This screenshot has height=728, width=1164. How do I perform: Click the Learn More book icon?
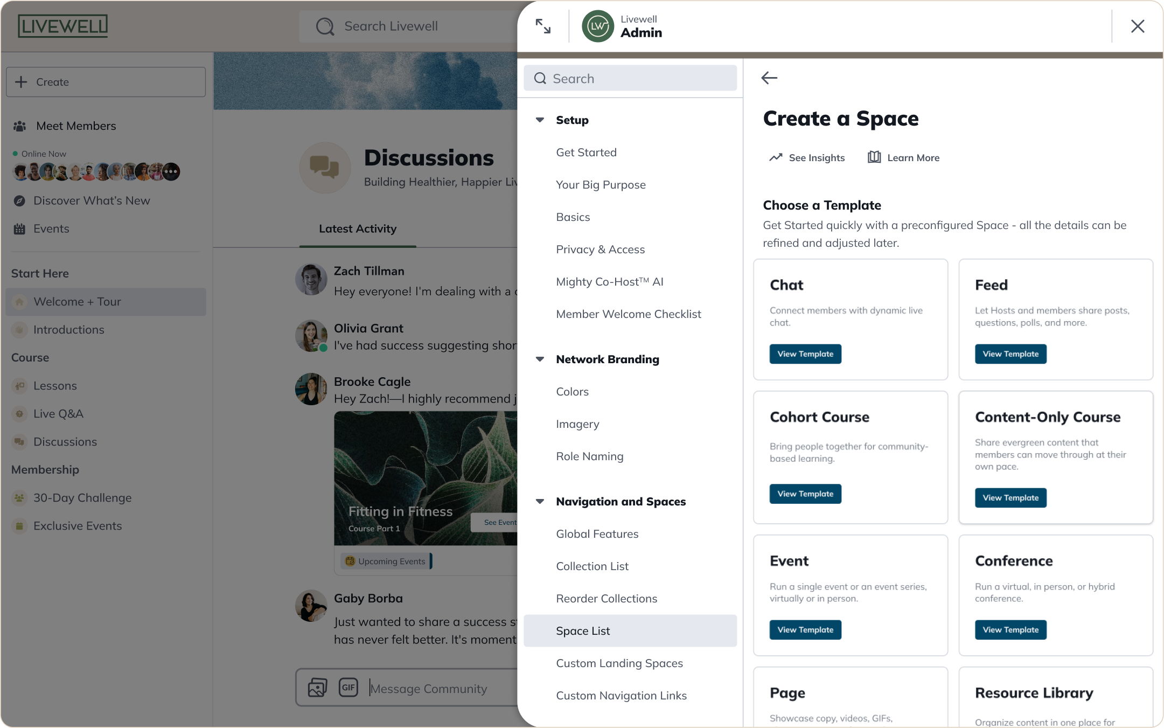click(874, 157)
